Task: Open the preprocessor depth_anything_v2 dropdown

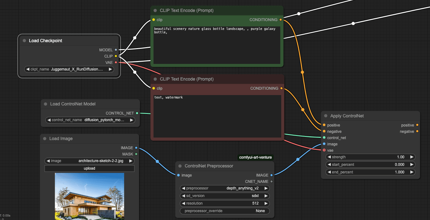Action: tap(225, 188)
